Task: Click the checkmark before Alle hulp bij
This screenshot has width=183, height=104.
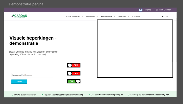Action: pyautogui.click(x=129, y=95)
